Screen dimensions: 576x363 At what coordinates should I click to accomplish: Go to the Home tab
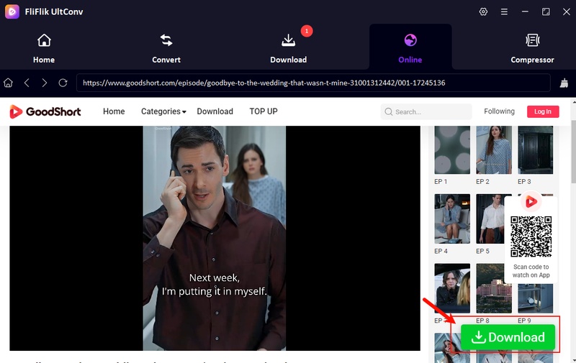coord(44,48)
